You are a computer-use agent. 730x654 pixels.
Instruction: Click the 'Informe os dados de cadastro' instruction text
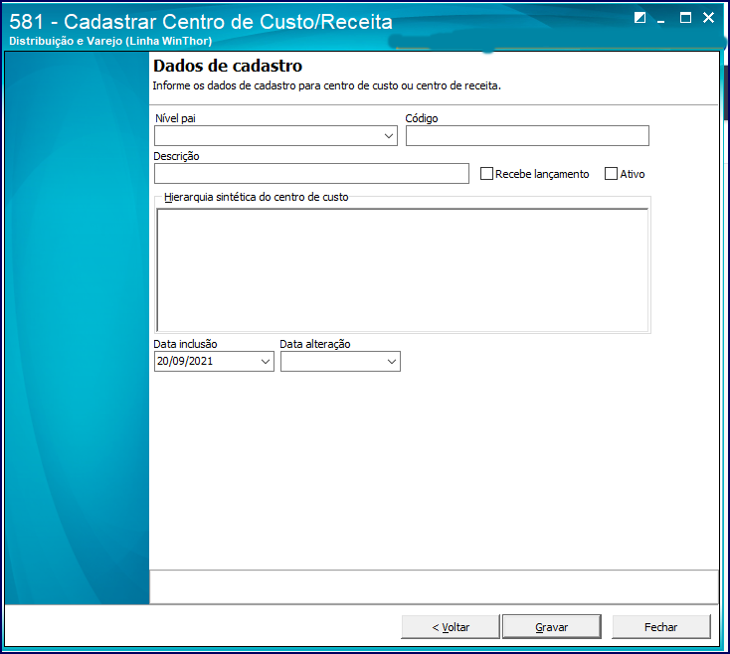tap(327, 85)
